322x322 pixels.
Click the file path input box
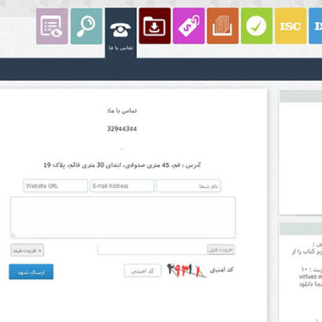(x=152, y=249)
